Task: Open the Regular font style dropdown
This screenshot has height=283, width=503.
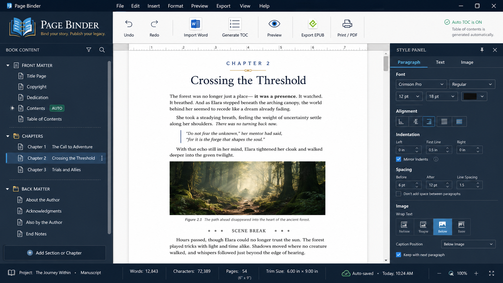Action: click(x=472, y=84)
